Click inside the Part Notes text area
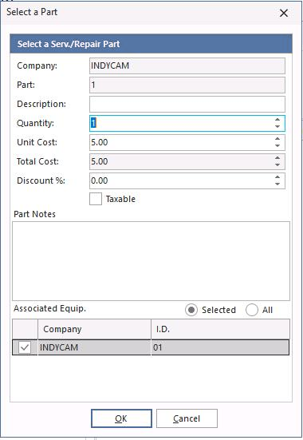The width and height of the screenshot is (303, 440). (x=151, y=261)
